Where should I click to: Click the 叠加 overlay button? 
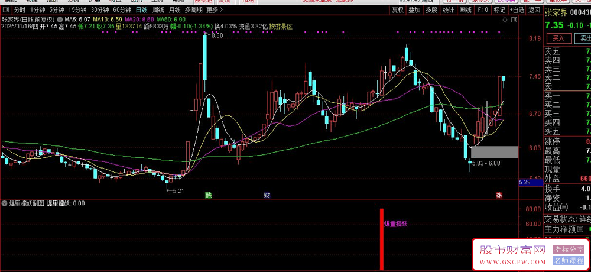415,10
